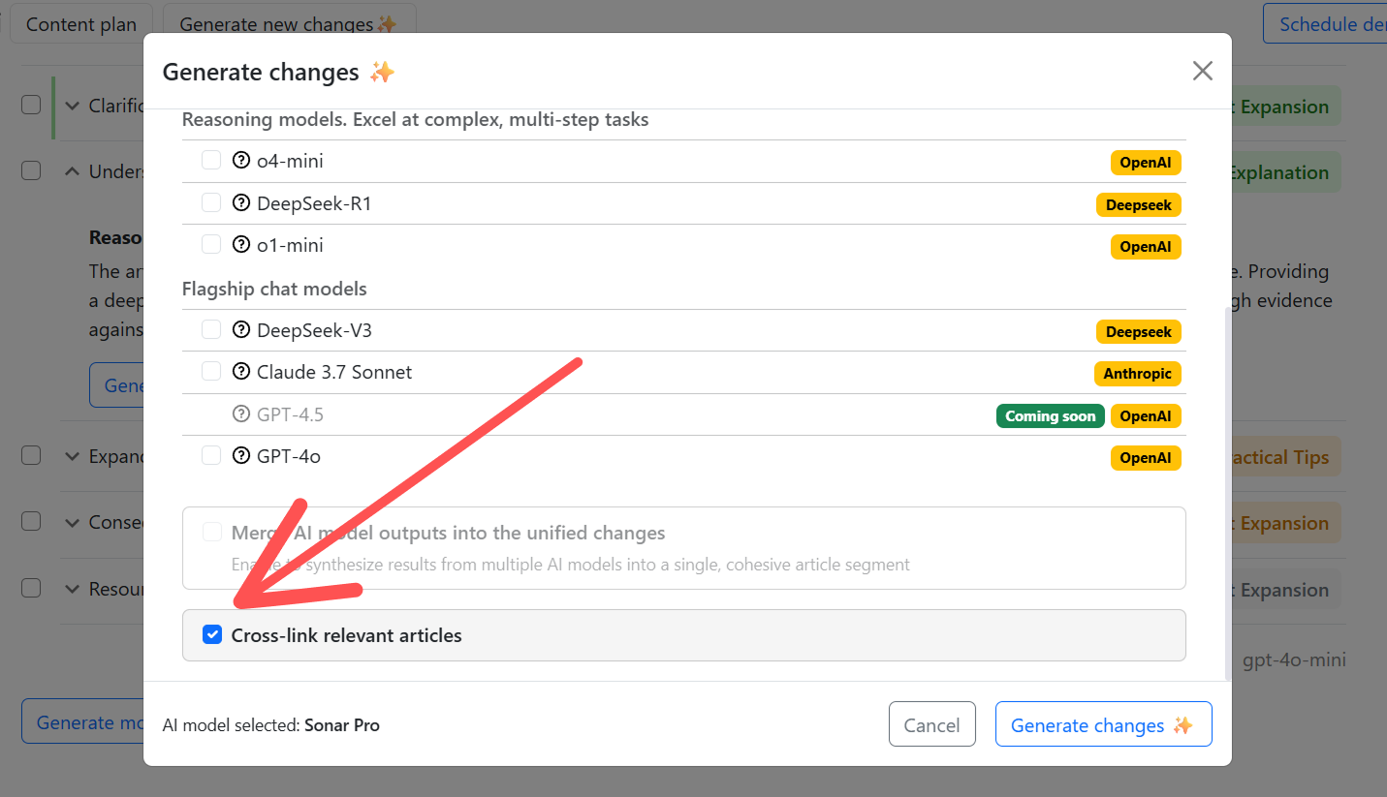Screen dimensions: 1387x797
Task: Click the Claude 3.7 Sonnet label
Action: [334, 372]
